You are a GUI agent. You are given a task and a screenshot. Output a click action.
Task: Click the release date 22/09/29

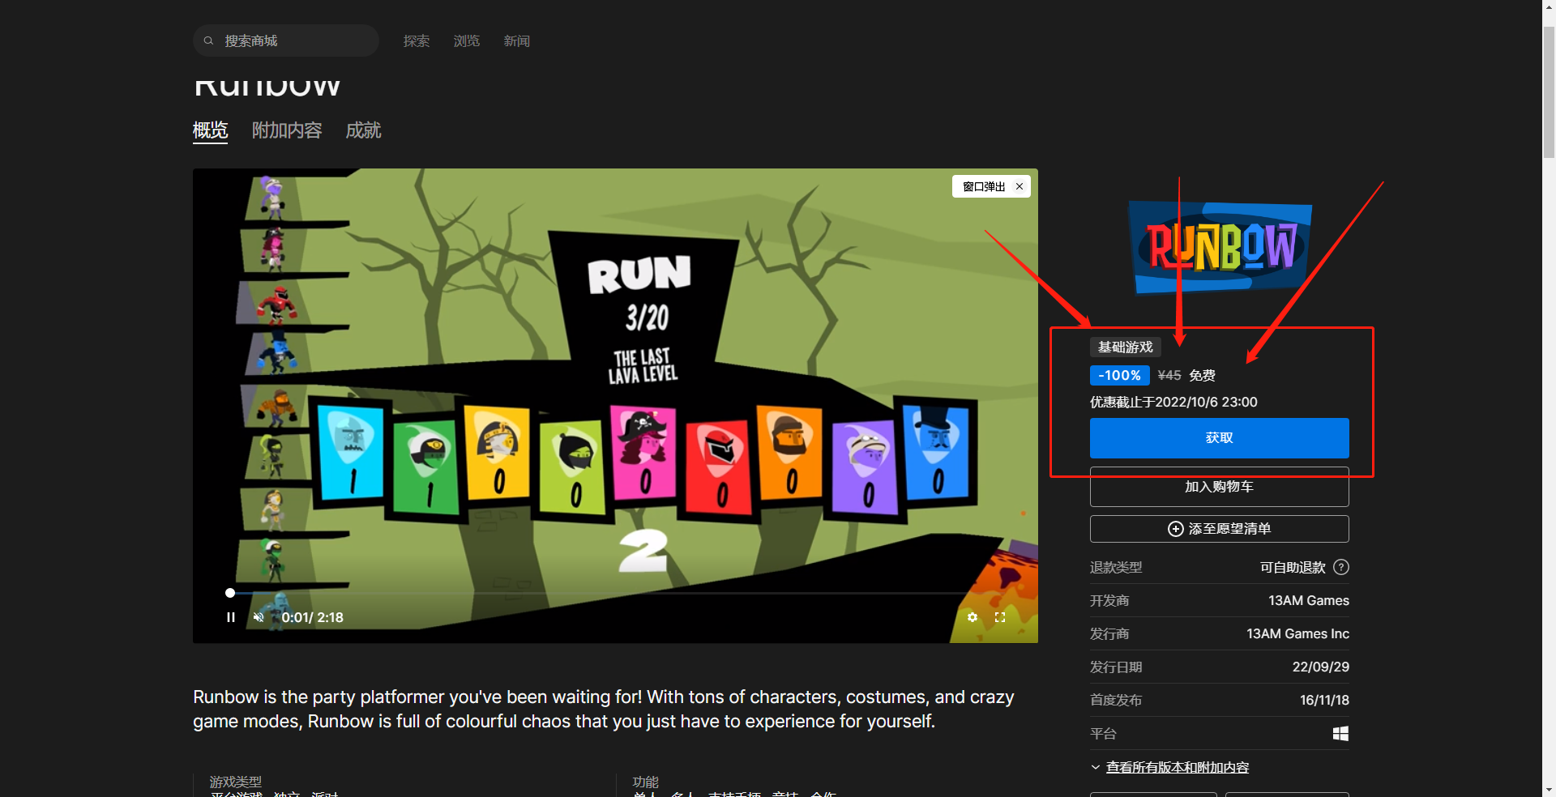(1321, 667)
